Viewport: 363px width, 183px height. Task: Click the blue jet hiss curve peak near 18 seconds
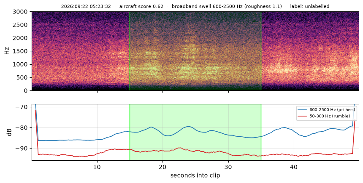(x=151, y=127)
